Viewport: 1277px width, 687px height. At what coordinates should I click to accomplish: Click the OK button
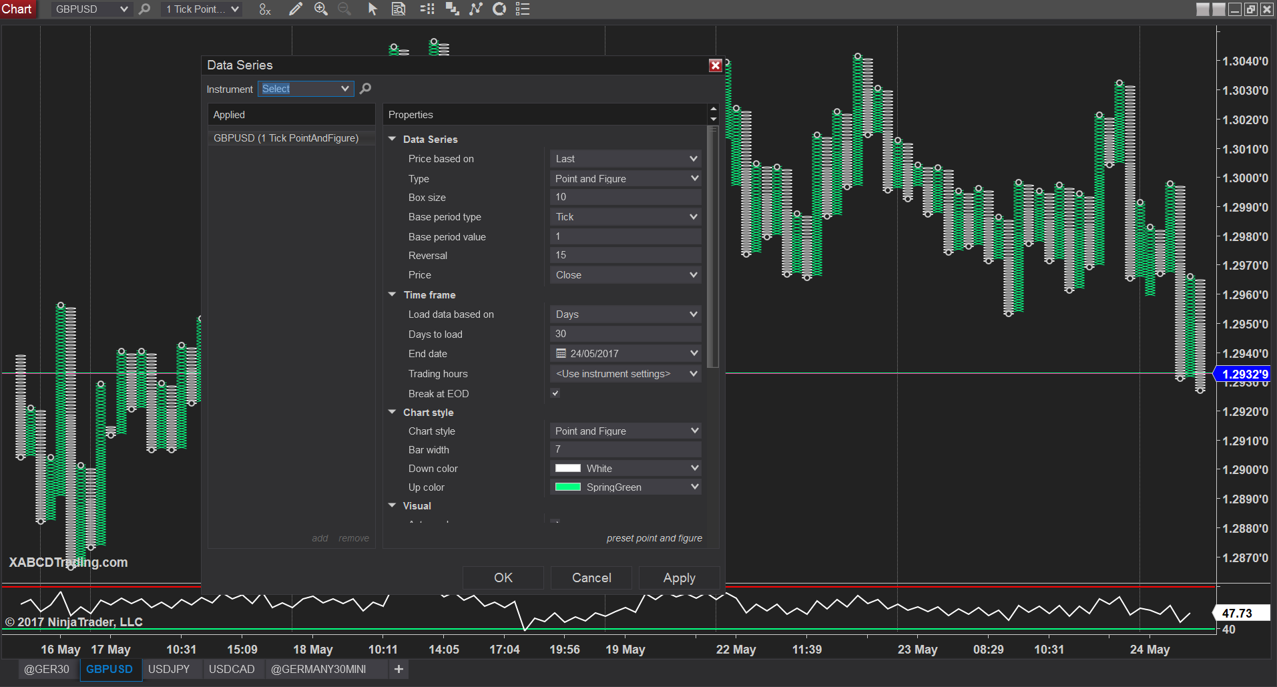(x=503, y=578)
